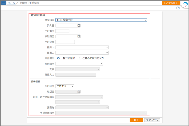Click the 受入日 date text field

click(66, 26)
